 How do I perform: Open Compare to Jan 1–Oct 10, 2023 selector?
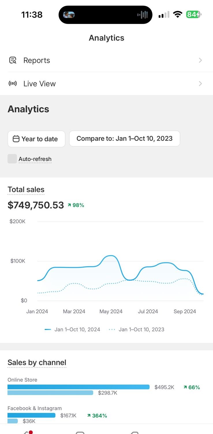(125, 139)
